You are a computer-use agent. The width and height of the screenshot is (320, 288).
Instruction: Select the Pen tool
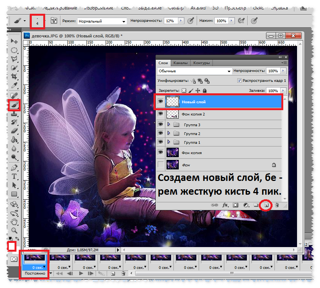coord(14,168)
